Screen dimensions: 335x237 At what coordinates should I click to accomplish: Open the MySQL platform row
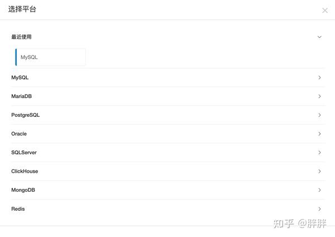(20, 78)
